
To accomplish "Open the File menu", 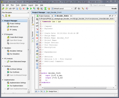I will coord(3,5).
